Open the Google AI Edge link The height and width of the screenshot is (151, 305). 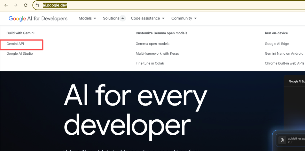point(277,44)
